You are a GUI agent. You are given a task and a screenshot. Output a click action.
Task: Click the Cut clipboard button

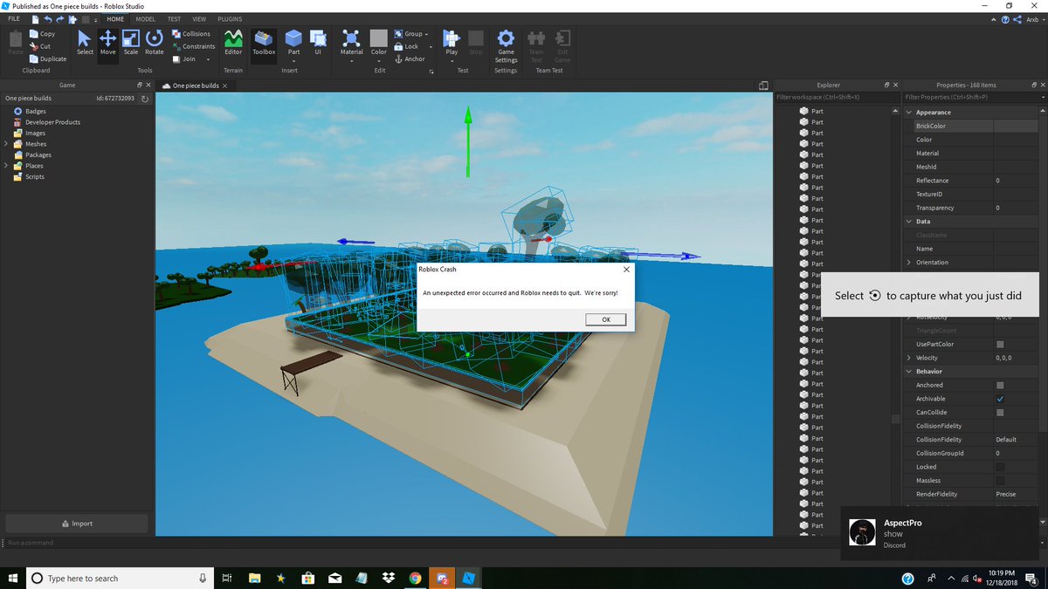[40, 46]
